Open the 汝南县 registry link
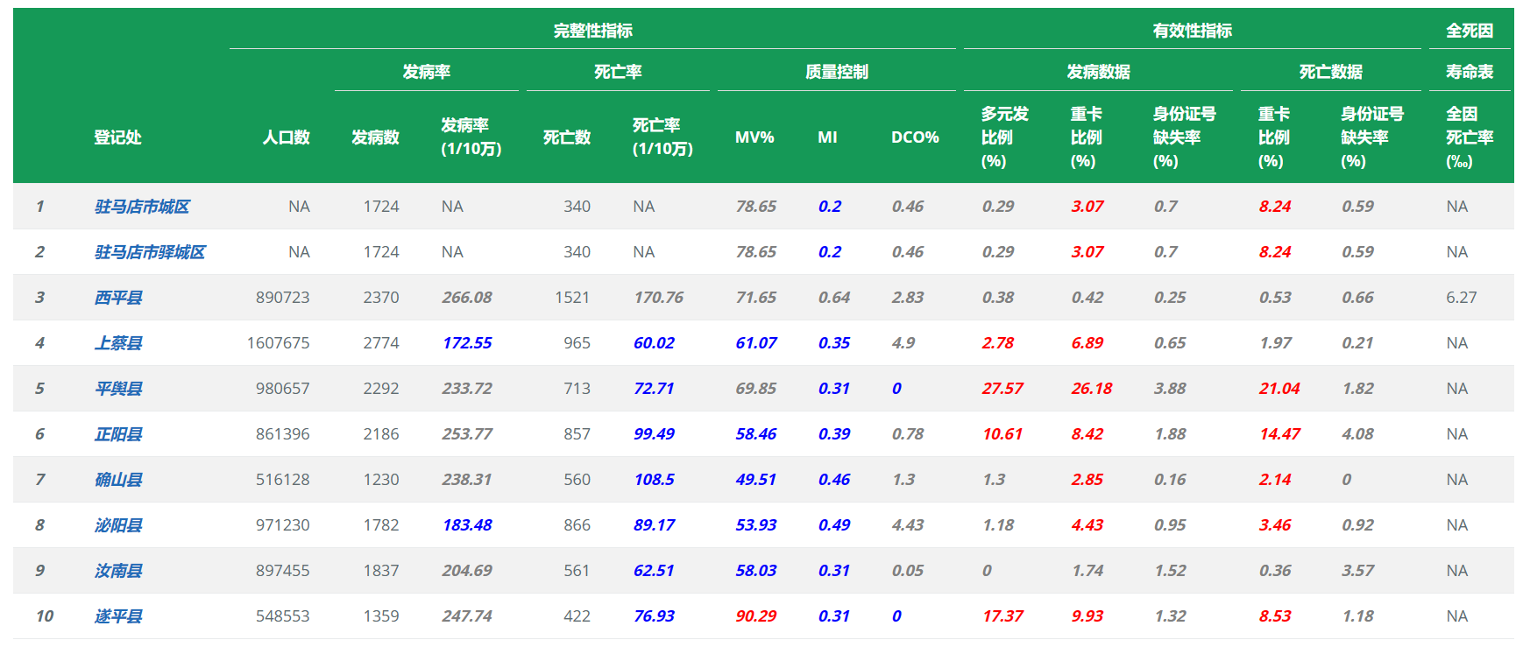The image size is (1523, 654). (118, 571)
